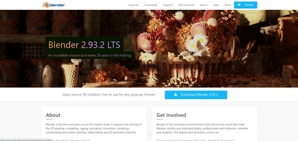Open the Store link in the header

(228, 5)
